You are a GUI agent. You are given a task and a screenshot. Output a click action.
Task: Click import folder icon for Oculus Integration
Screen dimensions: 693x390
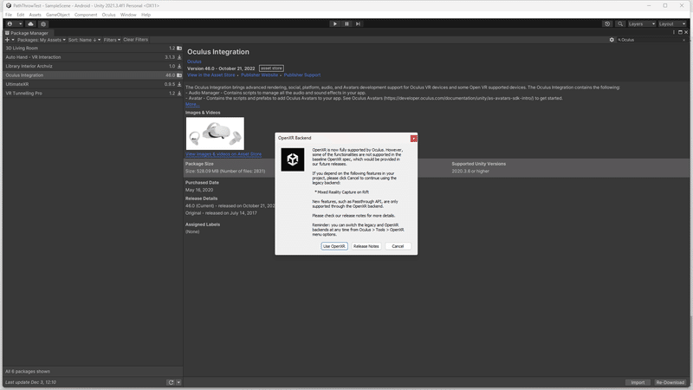click(x=179, y=75)
